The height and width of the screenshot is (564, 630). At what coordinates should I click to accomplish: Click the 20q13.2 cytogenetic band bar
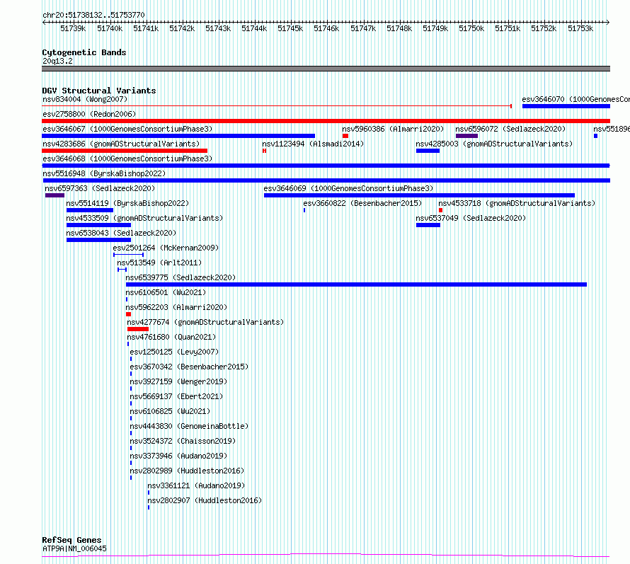(326, 69)
